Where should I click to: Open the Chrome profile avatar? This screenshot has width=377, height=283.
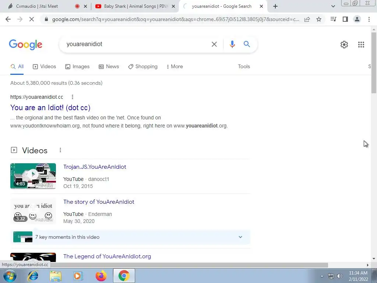357,19
